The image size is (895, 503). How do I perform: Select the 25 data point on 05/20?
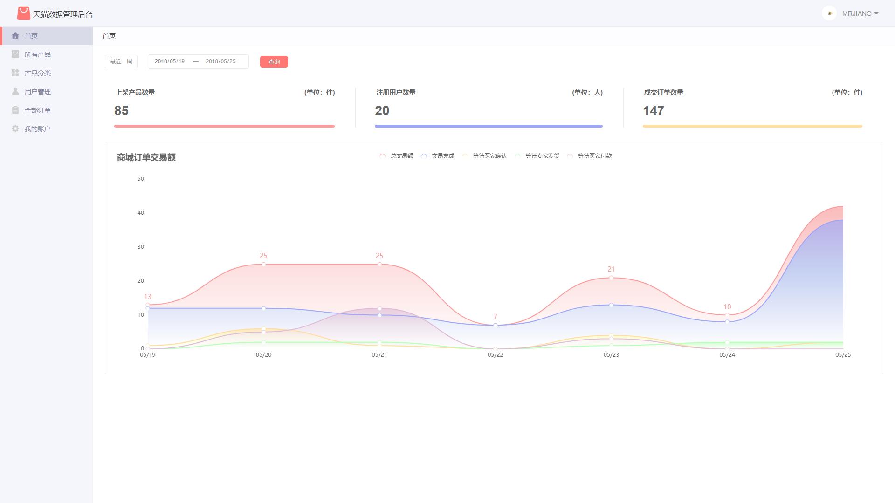click(x=263, y=264)
